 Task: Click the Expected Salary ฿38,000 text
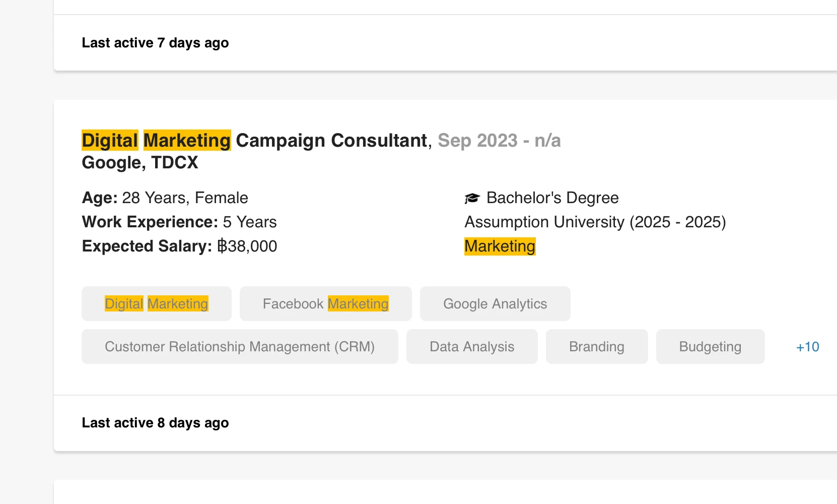point(179,246)
